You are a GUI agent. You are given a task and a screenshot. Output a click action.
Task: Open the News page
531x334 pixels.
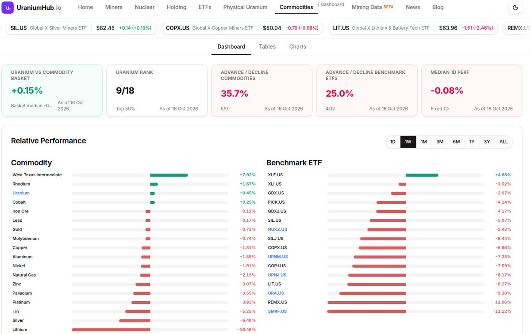pyautogui.click(x=413, y=7)
